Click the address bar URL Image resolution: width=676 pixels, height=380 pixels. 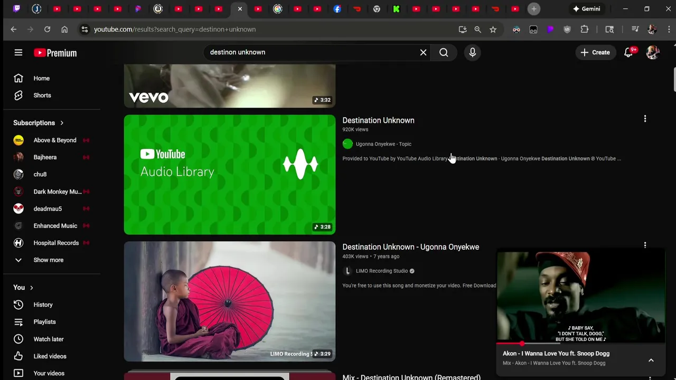[x=175, y=30]
